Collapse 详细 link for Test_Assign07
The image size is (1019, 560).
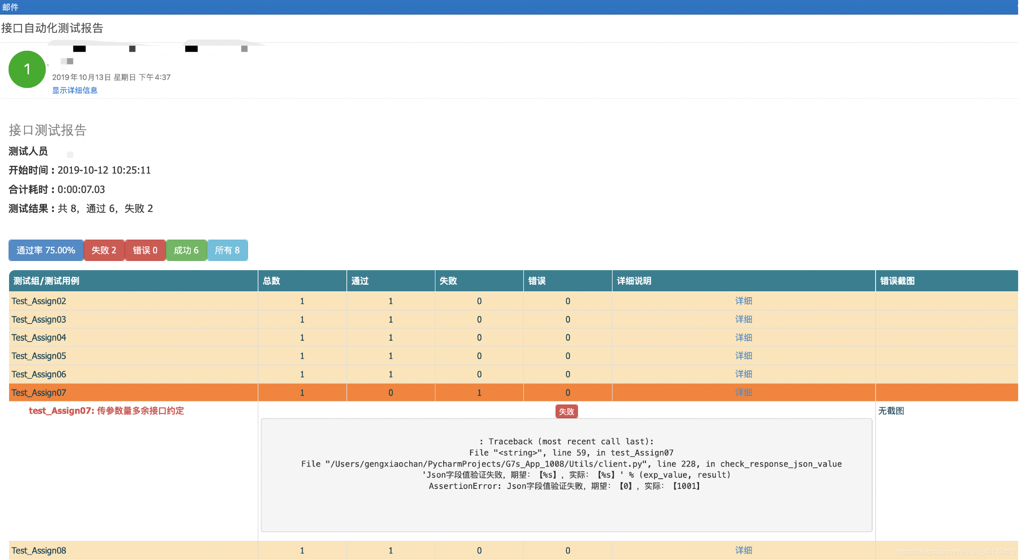pos(743,392)
